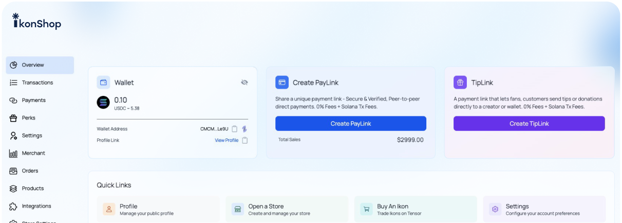
Task: Open Products in the sidebar
Action: [40, 189]
